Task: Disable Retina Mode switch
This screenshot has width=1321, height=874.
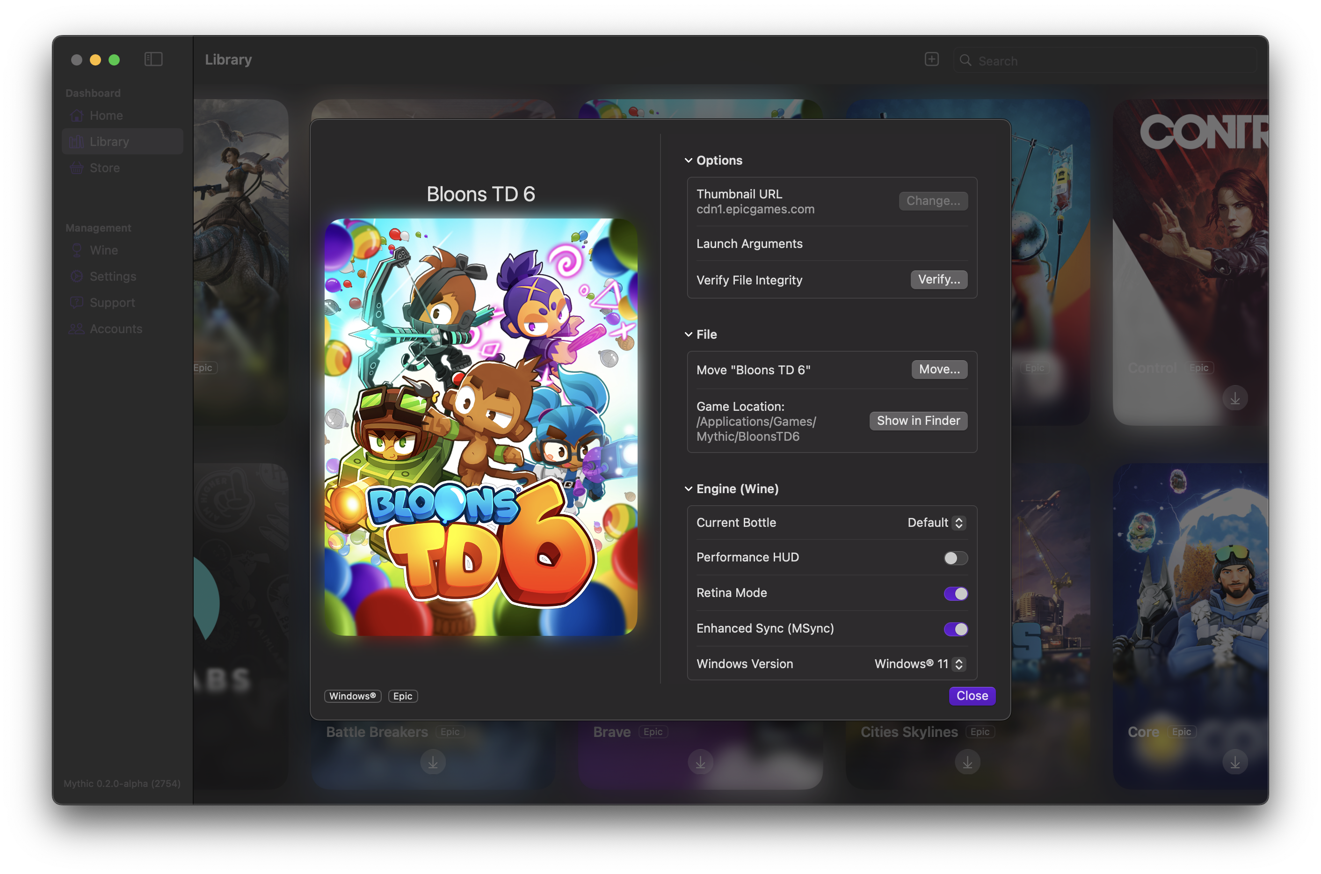Action: tap(956, 594)
